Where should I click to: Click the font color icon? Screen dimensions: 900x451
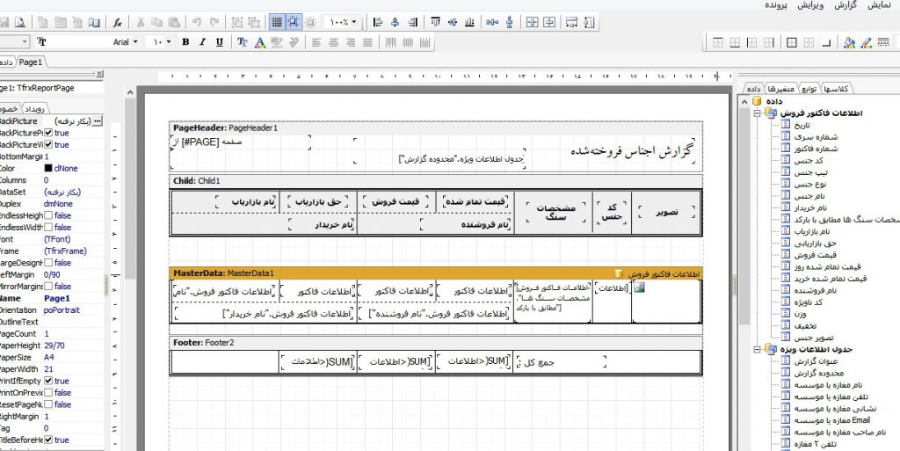pos(260,41)
